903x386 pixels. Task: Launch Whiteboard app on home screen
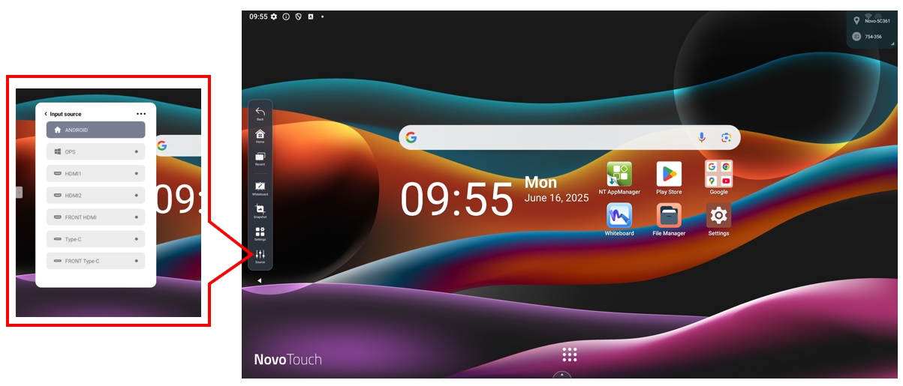click(619, 220)
